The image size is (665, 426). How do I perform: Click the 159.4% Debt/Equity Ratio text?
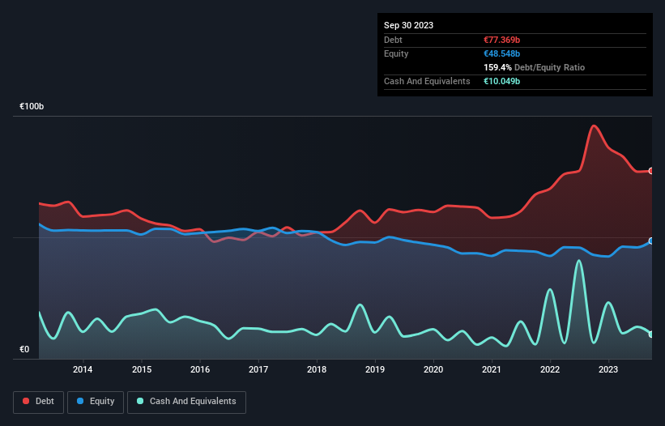tap(534, 67)
